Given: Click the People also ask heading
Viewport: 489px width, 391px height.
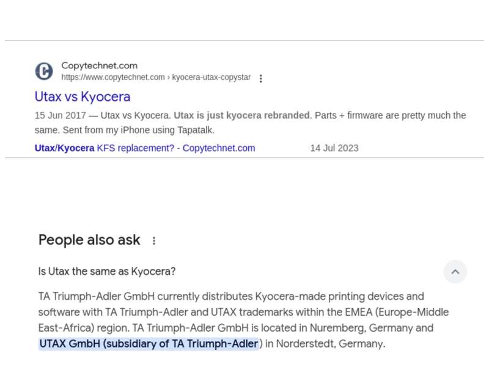Looking at the screenshot, I should pyautogui.click(x=89, y=239).
